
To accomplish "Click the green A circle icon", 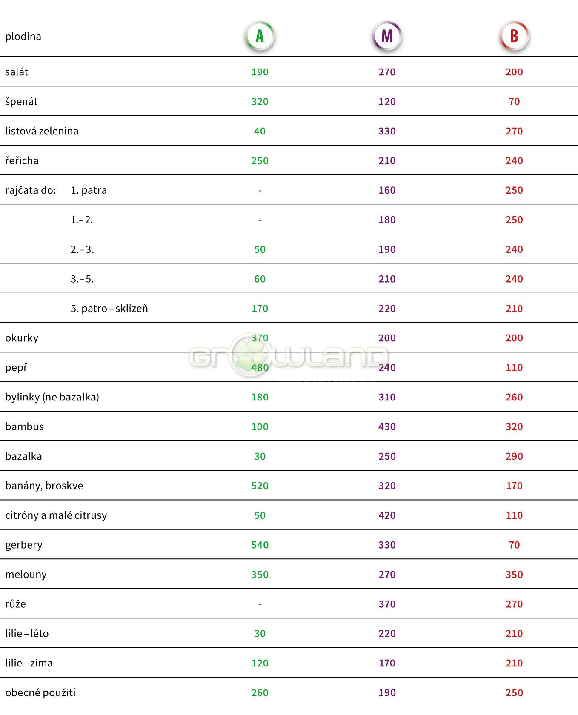I will point(260,36).
